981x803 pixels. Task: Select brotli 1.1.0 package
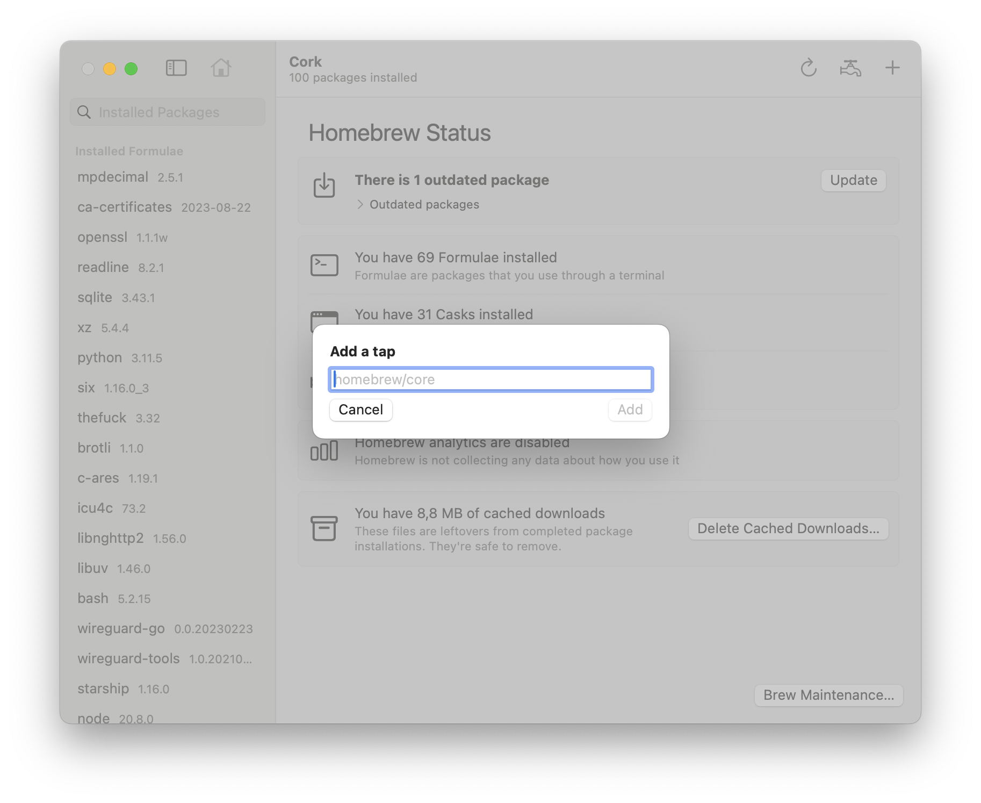point(168,448)
